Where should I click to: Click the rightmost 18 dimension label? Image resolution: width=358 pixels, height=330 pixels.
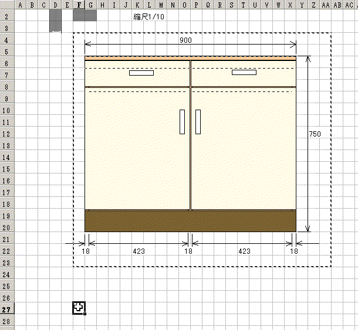(x=294, y=251)
